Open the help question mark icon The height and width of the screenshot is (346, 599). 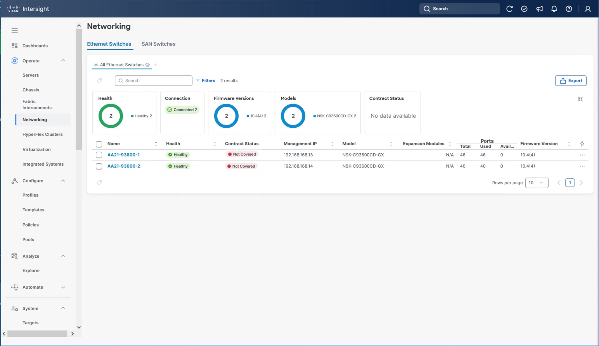click(569, 9)
